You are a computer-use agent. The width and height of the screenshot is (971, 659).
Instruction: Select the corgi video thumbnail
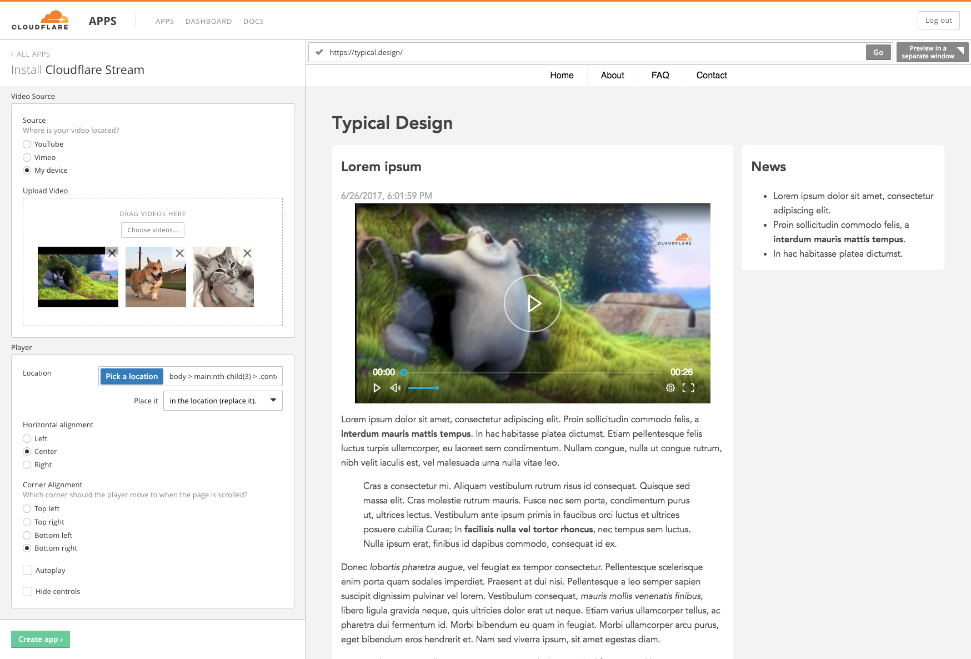click(x=156, y=277)
